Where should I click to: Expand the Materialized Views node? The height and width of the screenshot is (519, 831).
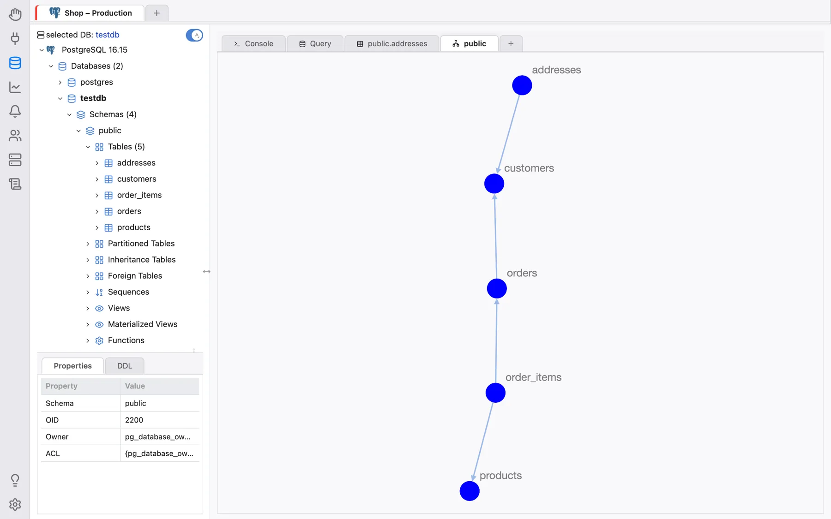click(x=88, y=324)
